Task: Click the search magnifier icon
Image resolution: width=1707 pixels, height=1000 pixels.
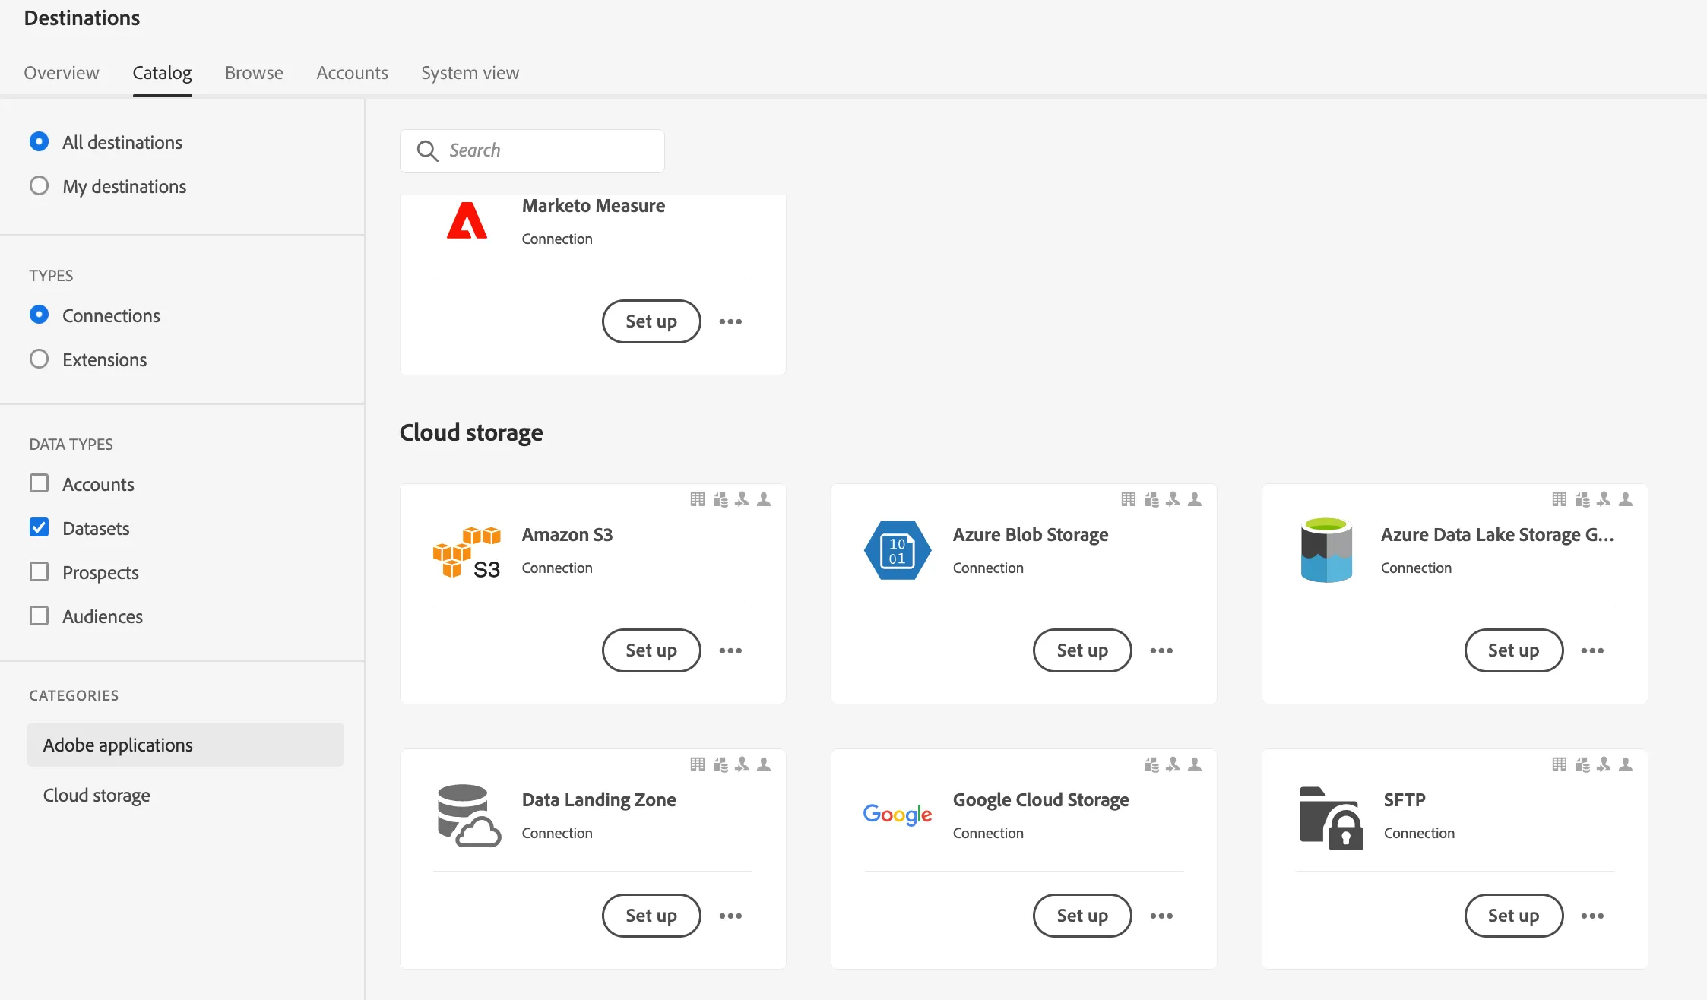Action: click(427, 150)
